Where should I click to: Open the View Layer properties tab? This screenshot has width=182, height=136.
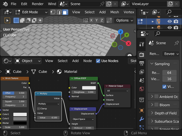tap(142, 72)
